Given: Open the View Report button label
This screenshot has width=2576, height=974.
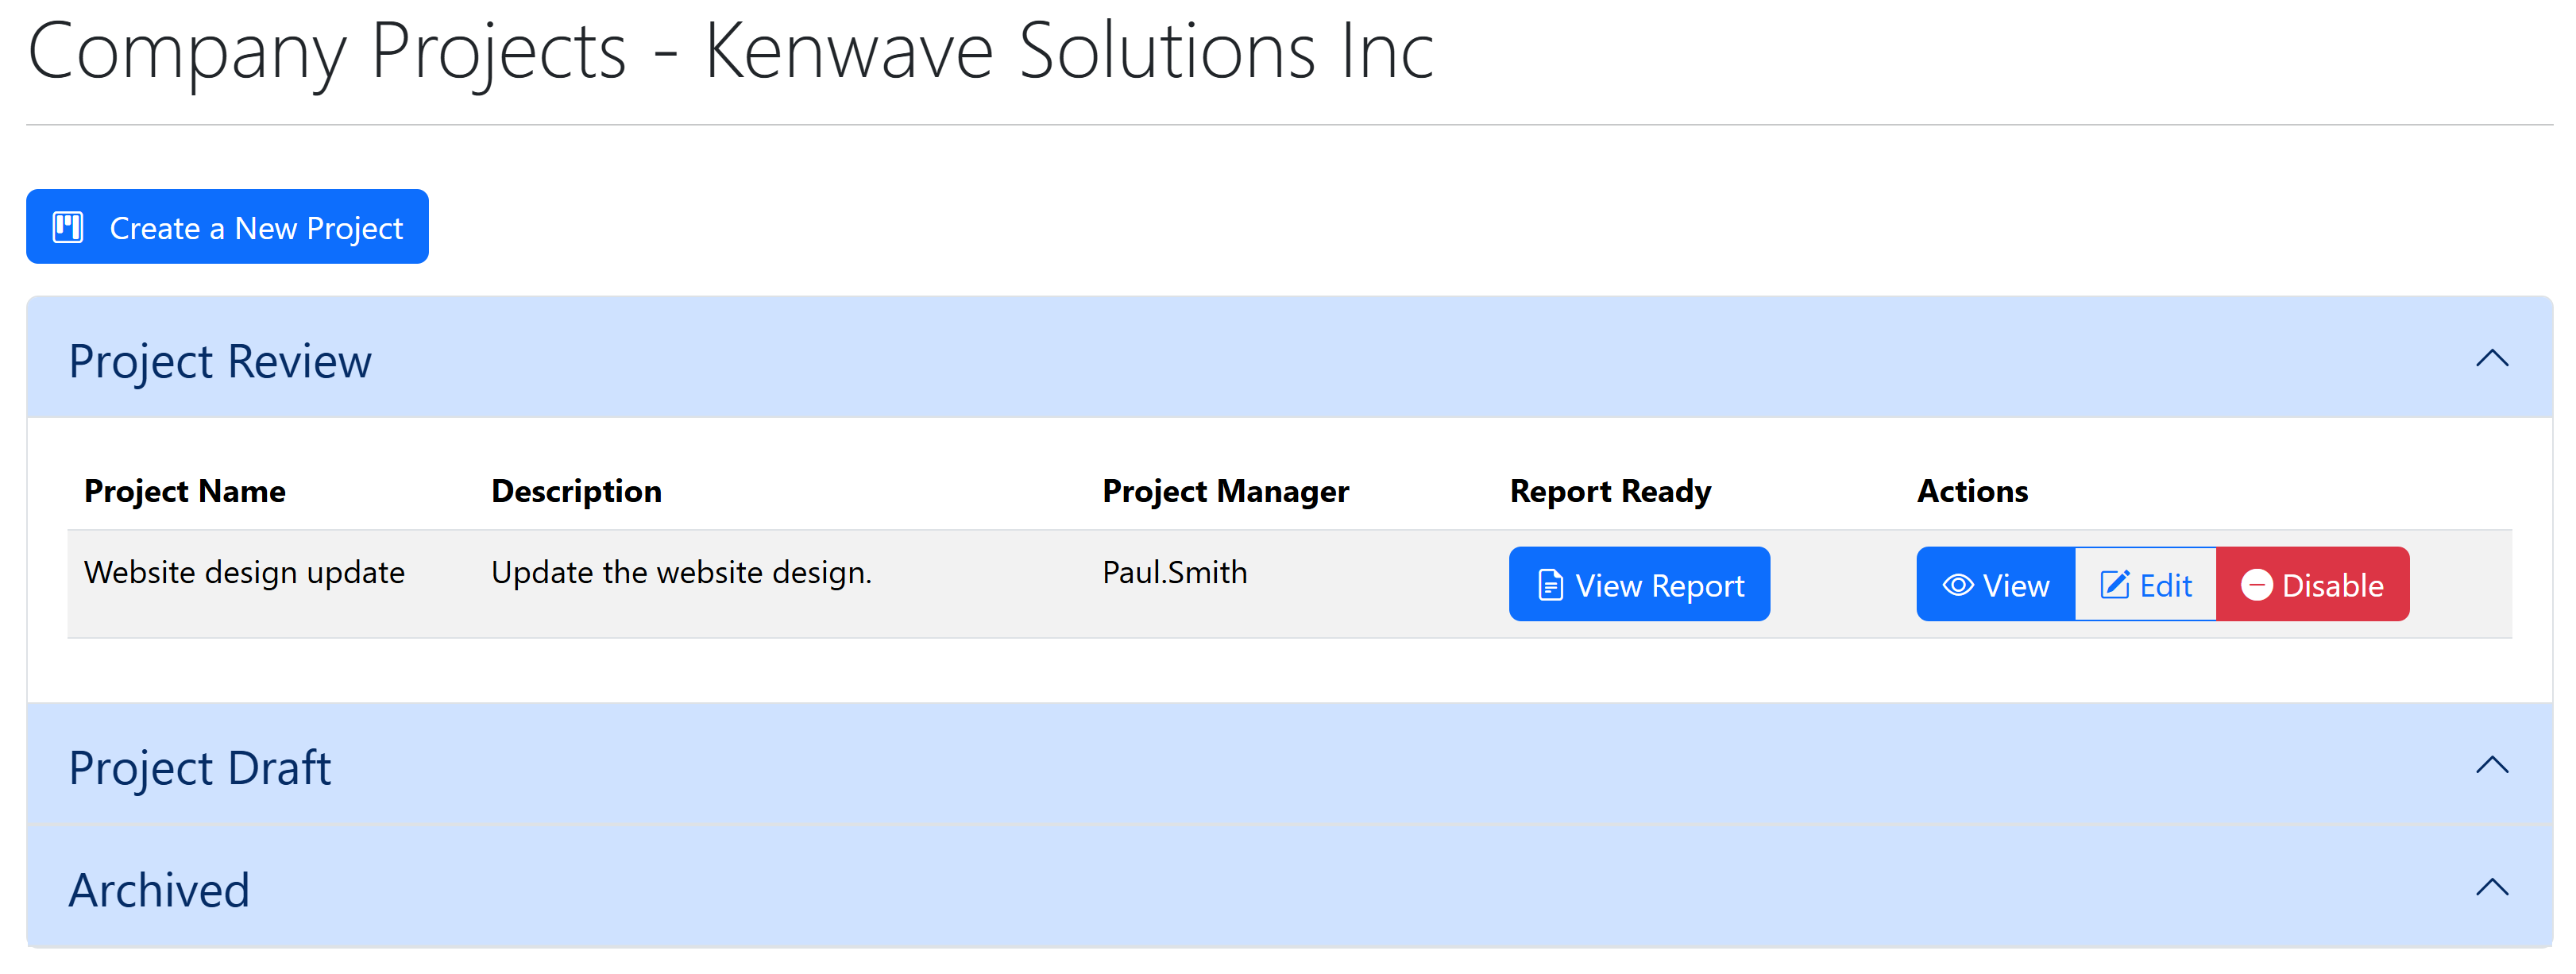Looking at the screenshot, I should click(1659, 585).
